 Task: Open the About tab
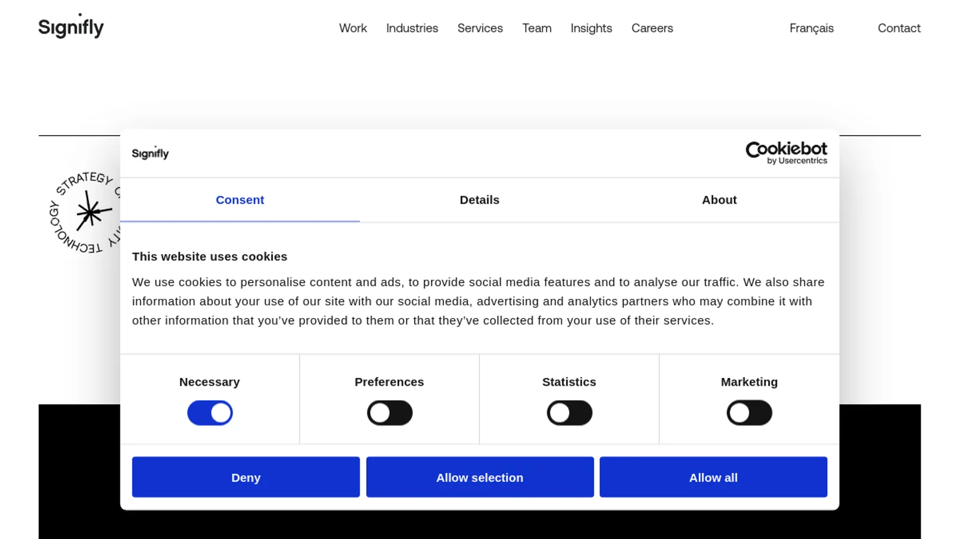coord(719,200)
